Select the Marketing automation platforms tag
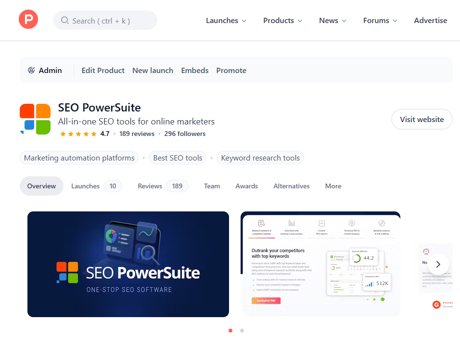Image resolution: width=460 pixels, height=345 pixels. pos(79,158)
